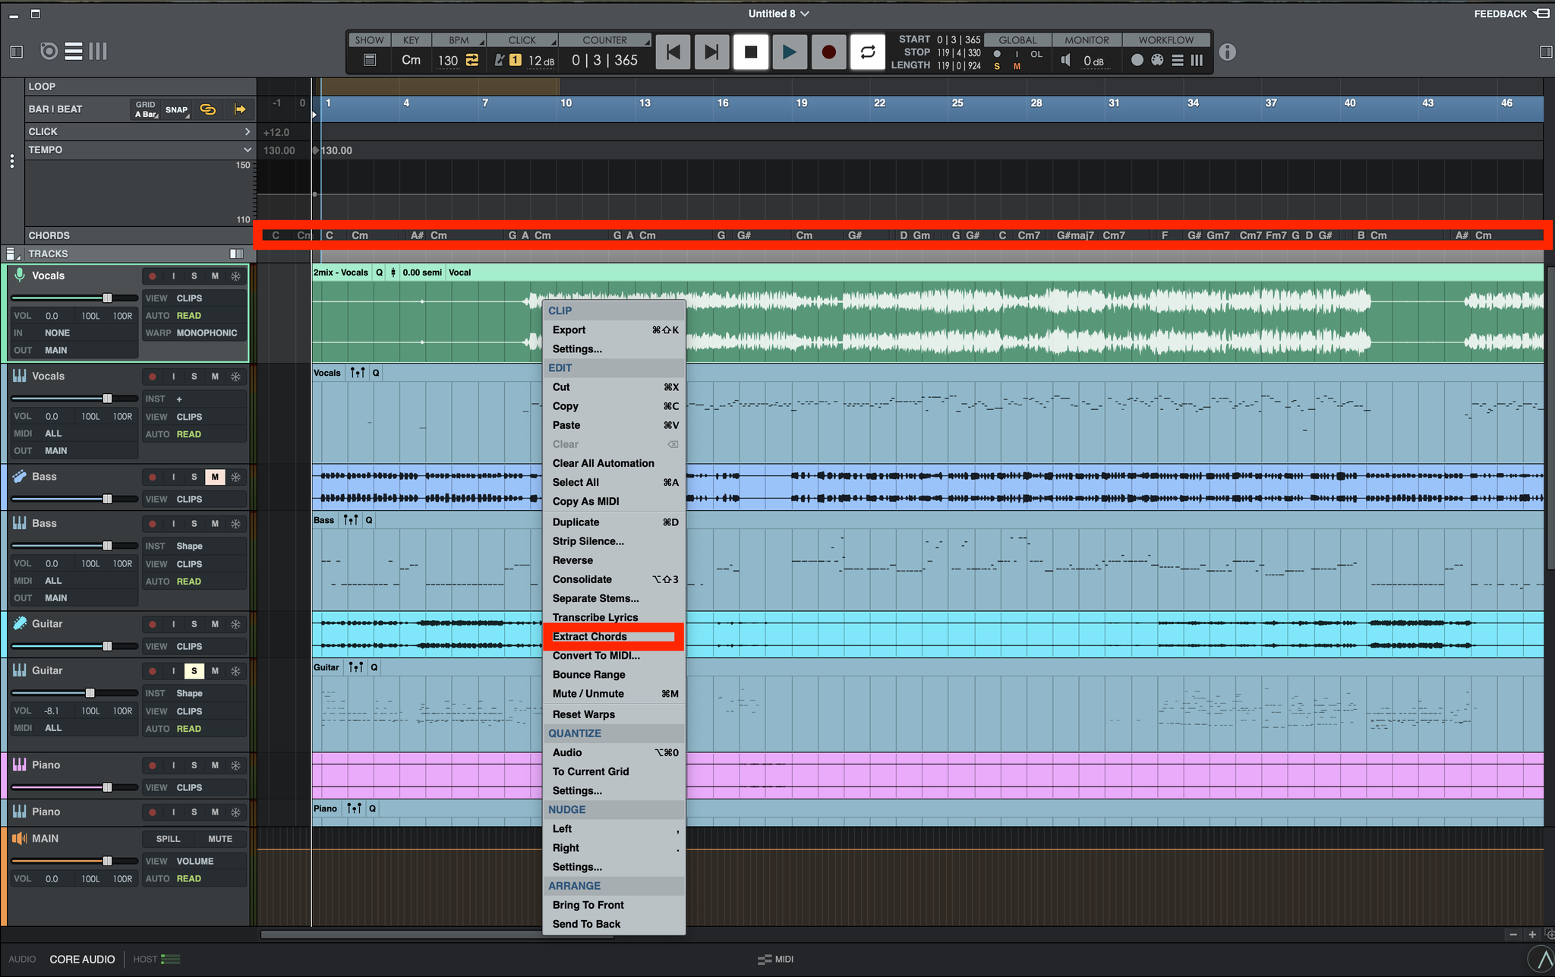Click MUTE button on MAIN track

pos(220,839)
